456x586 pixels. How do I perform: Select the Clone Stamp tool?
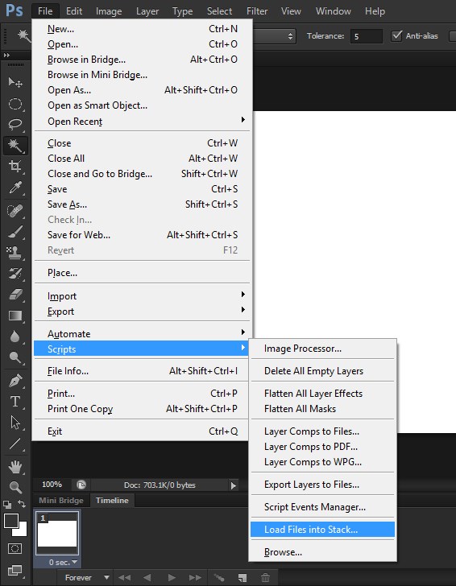tap(15, 253)
